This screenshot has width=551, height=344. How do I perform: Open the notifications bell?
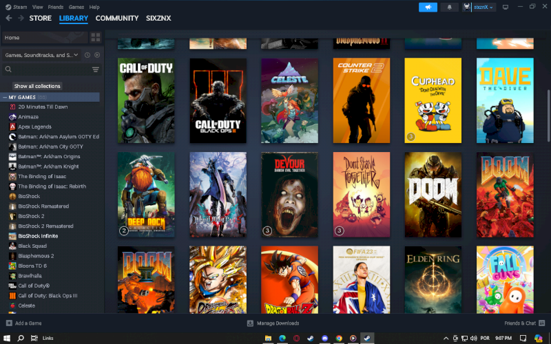[449, 7]
